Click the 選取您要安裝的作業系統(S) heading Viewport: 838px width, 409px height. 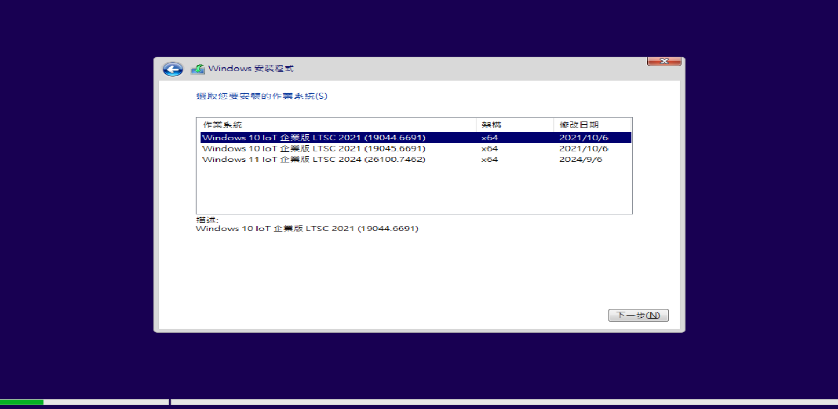262,96
